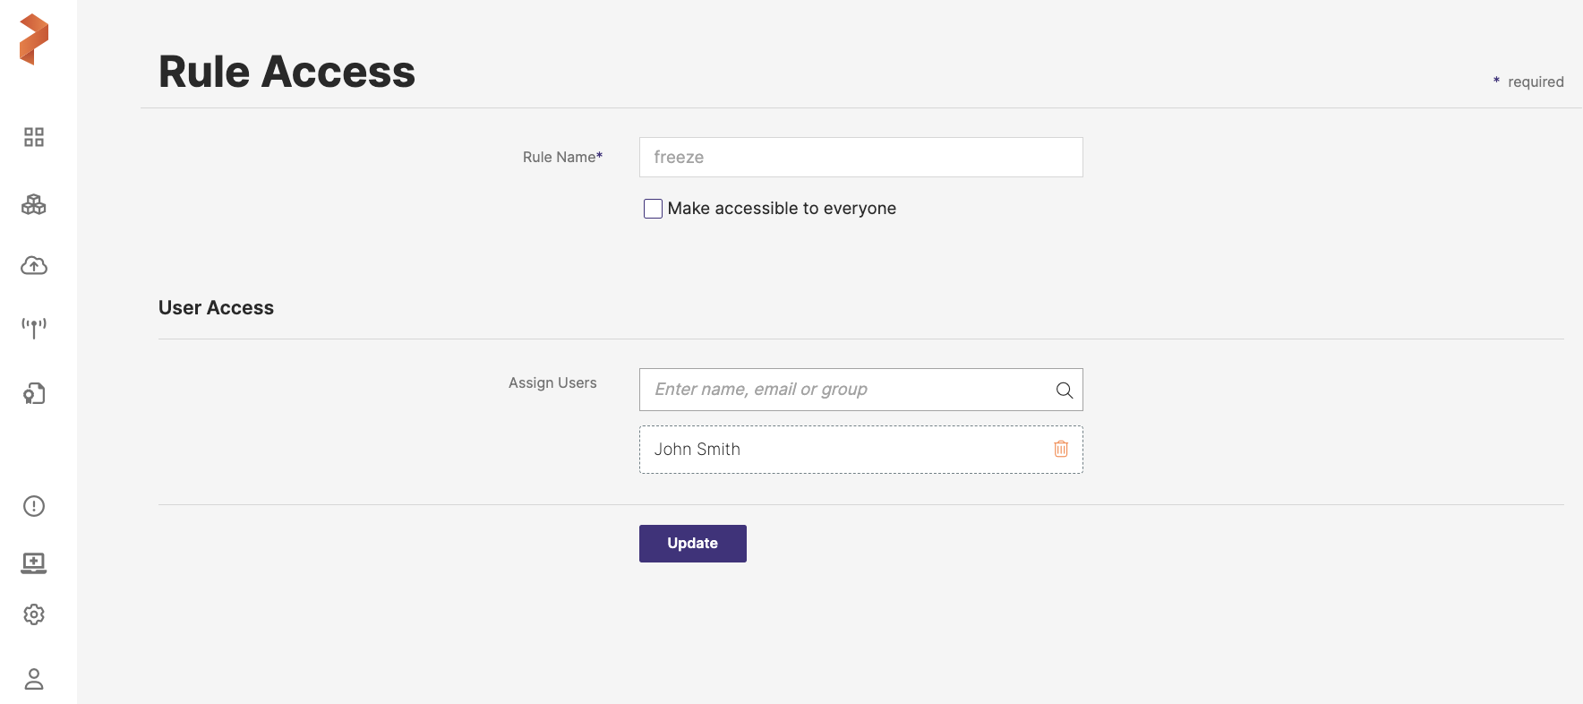Focus the Rule Name input field
The width and height of the screenshot is (1583, 704).
[860, 158]
